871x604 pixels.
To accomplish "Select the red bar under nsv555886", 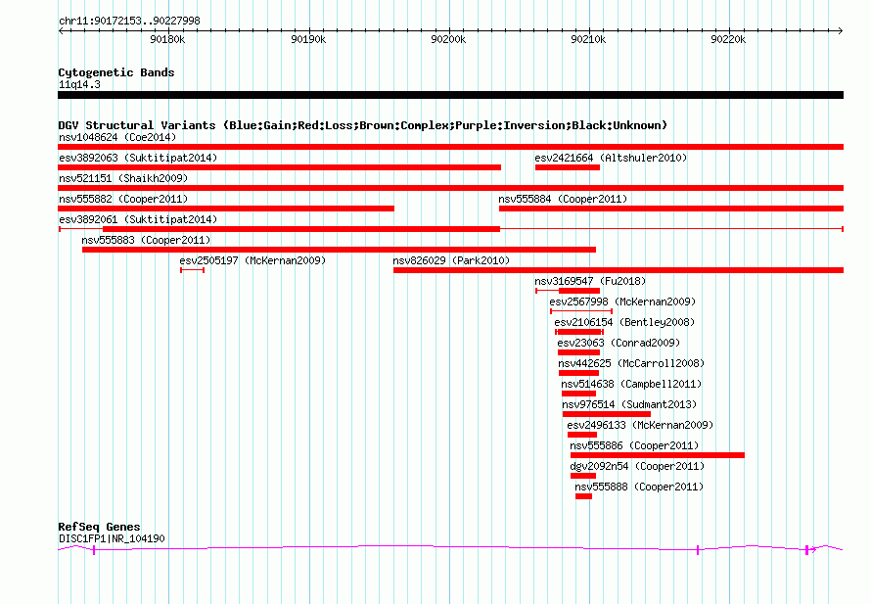I will point(658,455).
